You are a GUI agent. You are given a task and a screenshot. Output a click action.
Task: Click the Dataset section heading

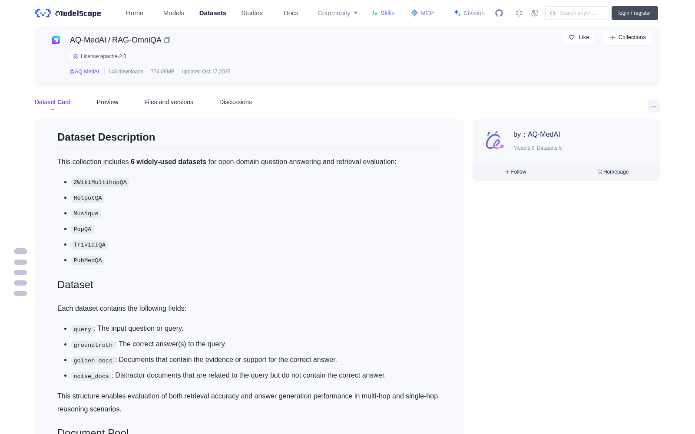pos(75,285)
